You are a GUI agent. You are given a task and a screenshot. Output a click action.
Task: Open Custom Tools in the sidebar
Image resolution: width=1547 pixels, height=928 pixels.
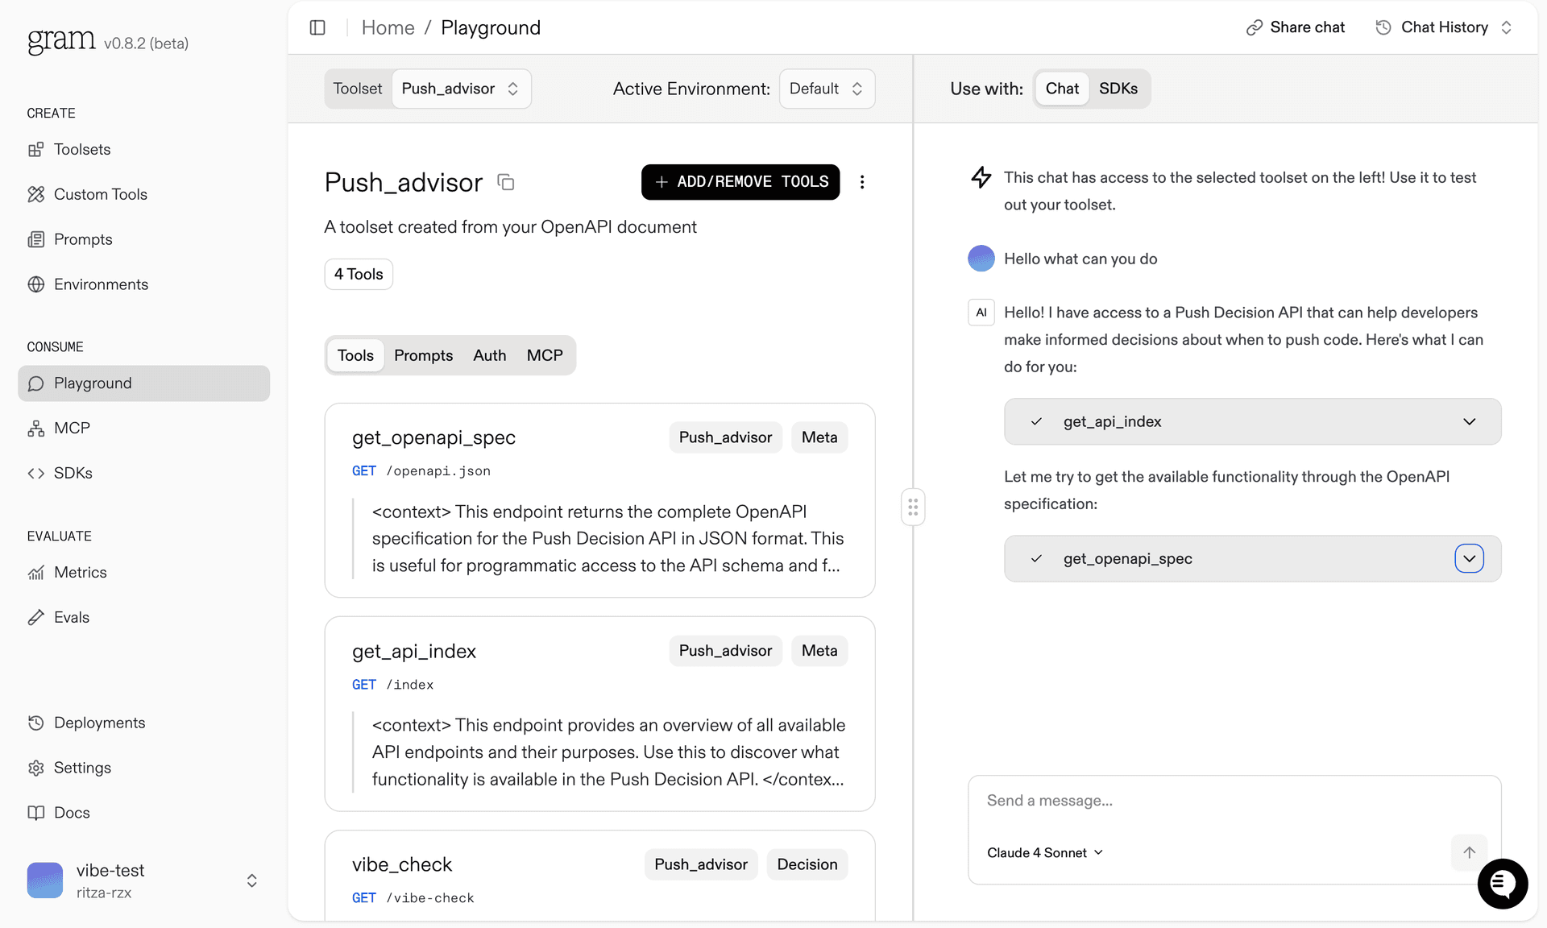pos(100,194)
